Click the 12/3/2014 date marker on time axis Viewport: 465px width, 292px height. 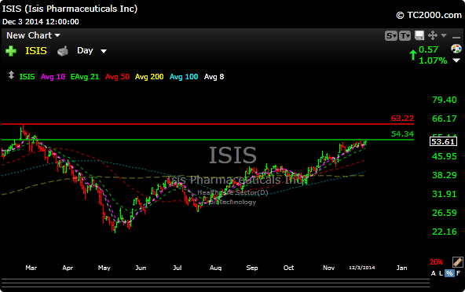(x=362, y=268)
